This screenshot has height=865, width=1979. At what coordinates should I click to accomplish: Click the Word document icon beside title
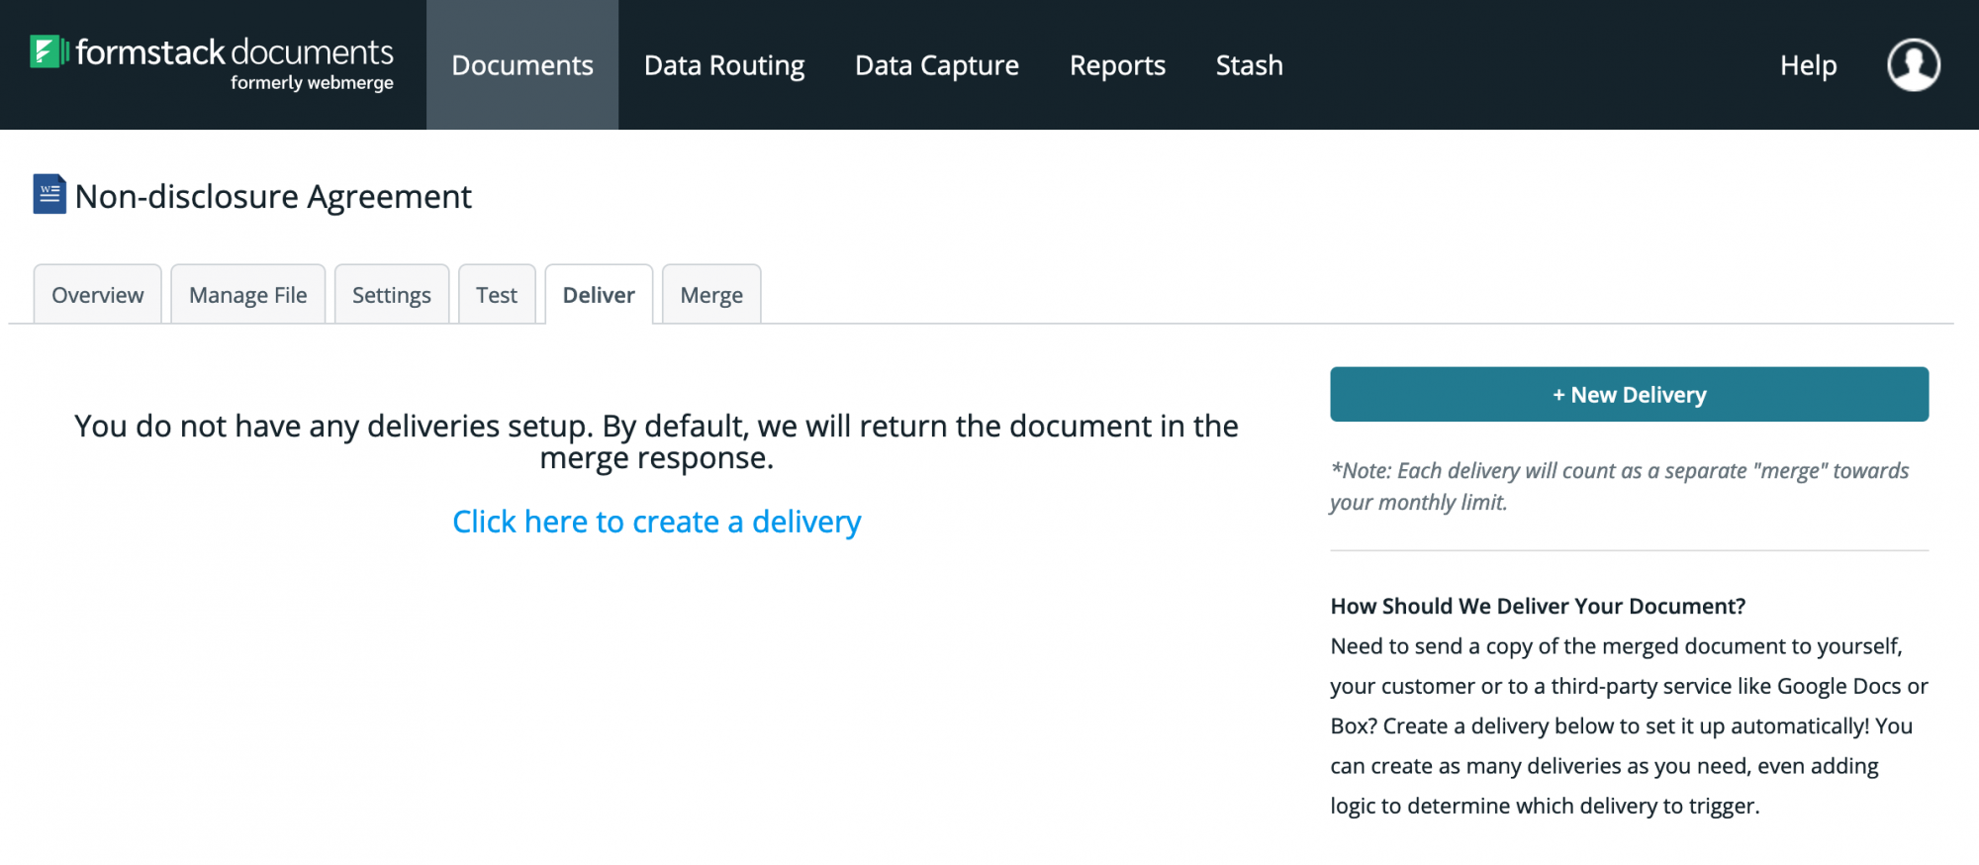(49, 195)
